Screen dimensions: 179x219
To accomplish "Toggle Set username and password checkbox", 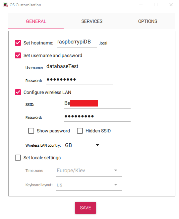I will coord(18,55).
